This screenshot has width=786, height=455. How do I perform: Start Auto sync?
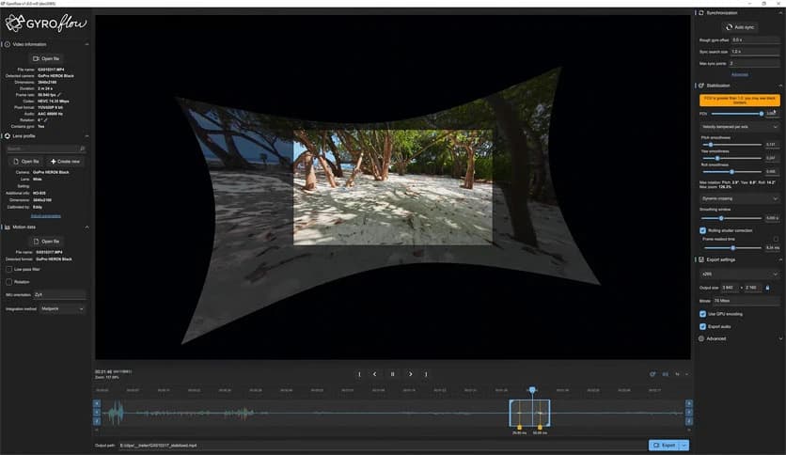pos(740,27)
